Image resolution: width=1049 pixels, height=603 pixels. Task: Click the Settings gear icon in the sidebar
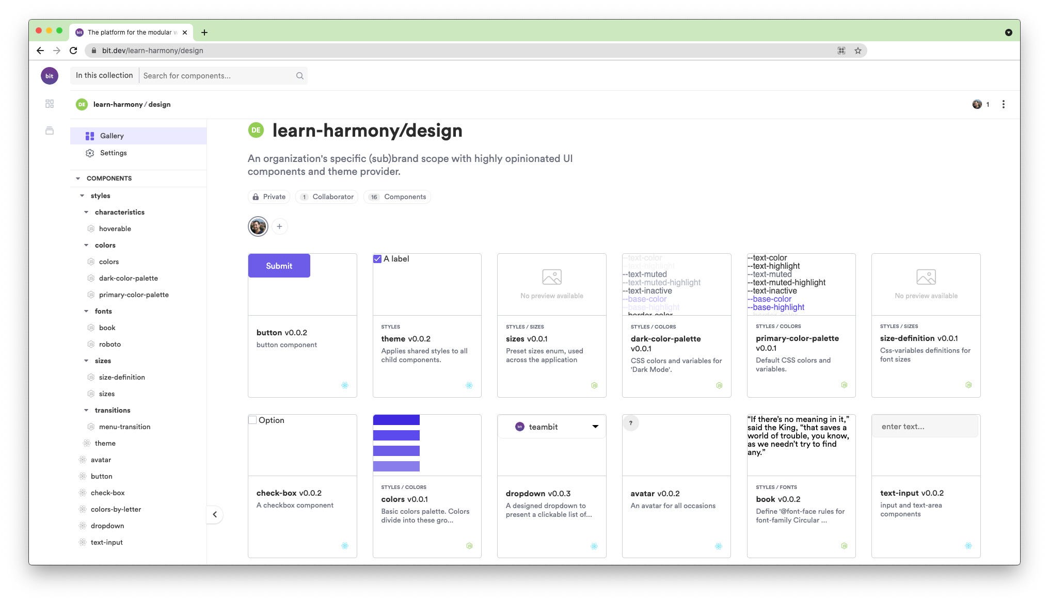pos(89,153)
